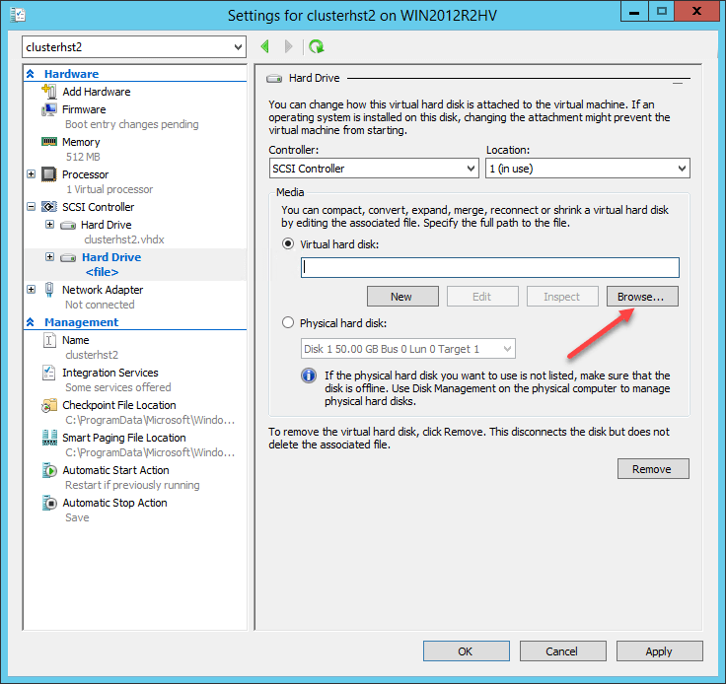Collapse the Management section chevron
The height and width of the screenshot is (684, 726).
(x=31, y=322)
